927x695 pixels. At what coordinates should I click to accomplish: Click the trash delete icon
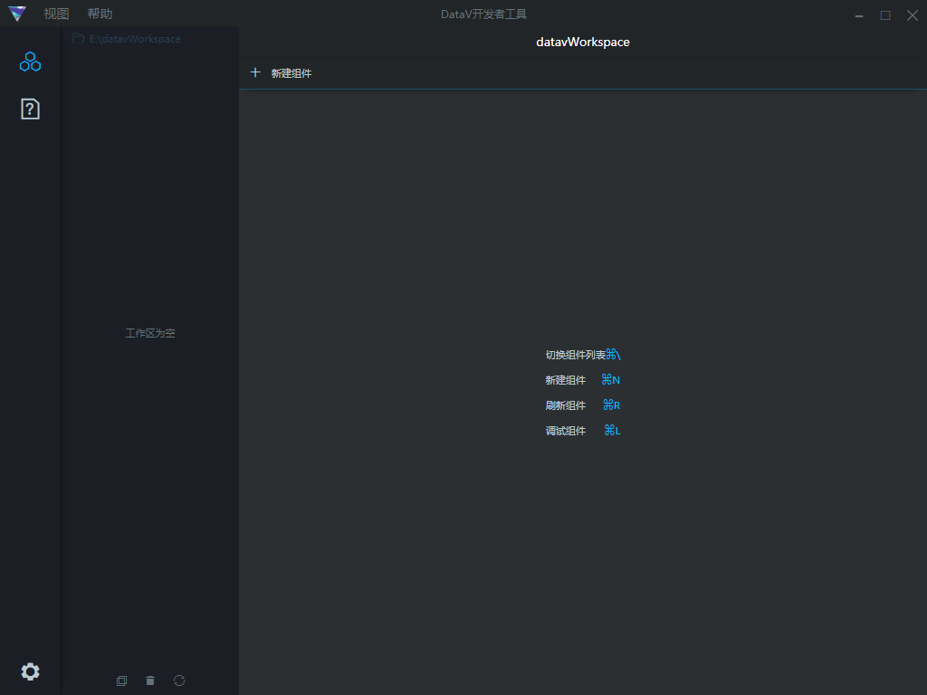point(150,681)
